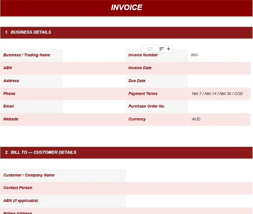Click the 'Customer / Company Name' label
The image size is (253, 214).
point(29,175)
